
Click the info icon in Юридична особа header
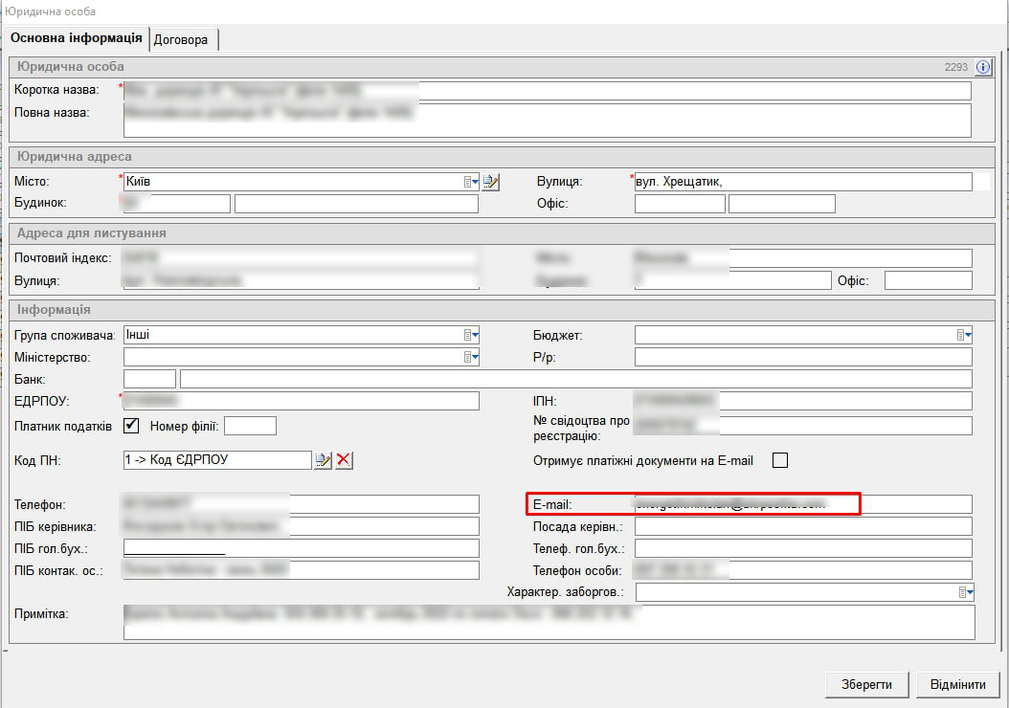(x=982, y=67)
